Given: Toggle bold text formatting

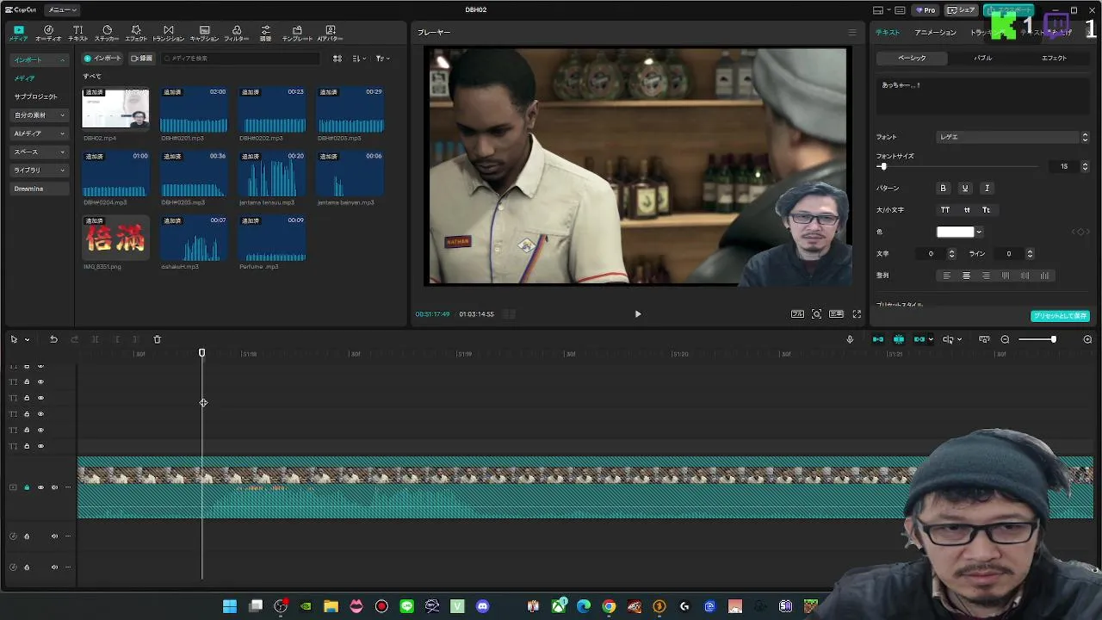Looking at the screenshot, I should tap(943, 188).
